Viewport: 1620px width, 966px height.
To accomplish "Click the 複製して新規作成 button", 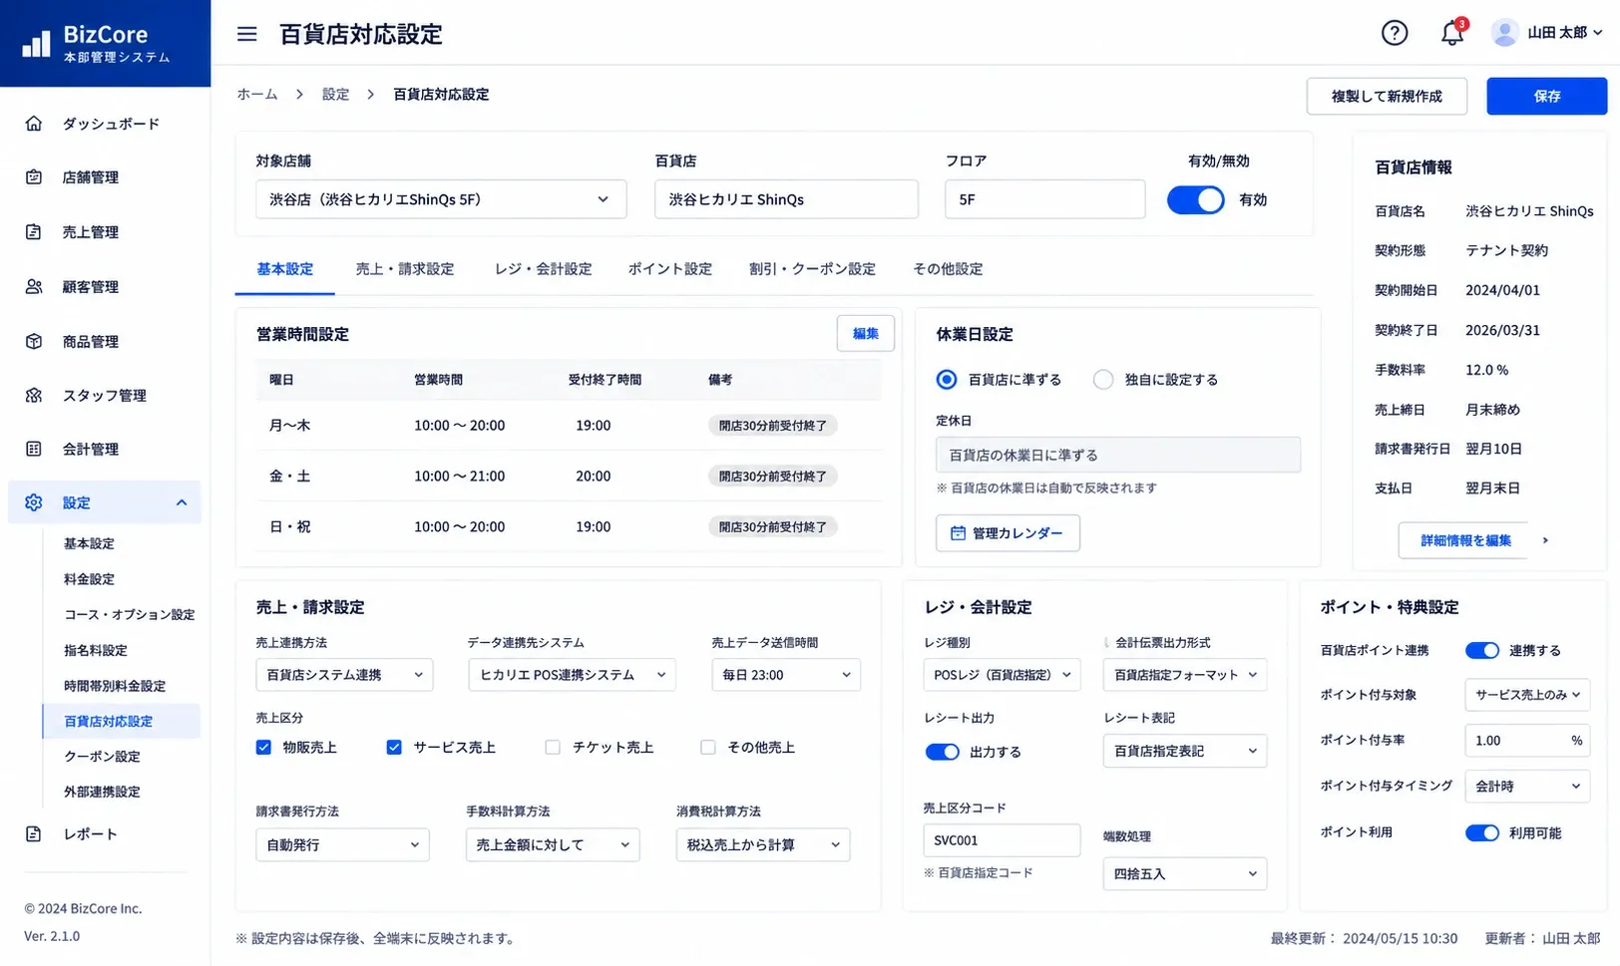I will coord(1387,96).
